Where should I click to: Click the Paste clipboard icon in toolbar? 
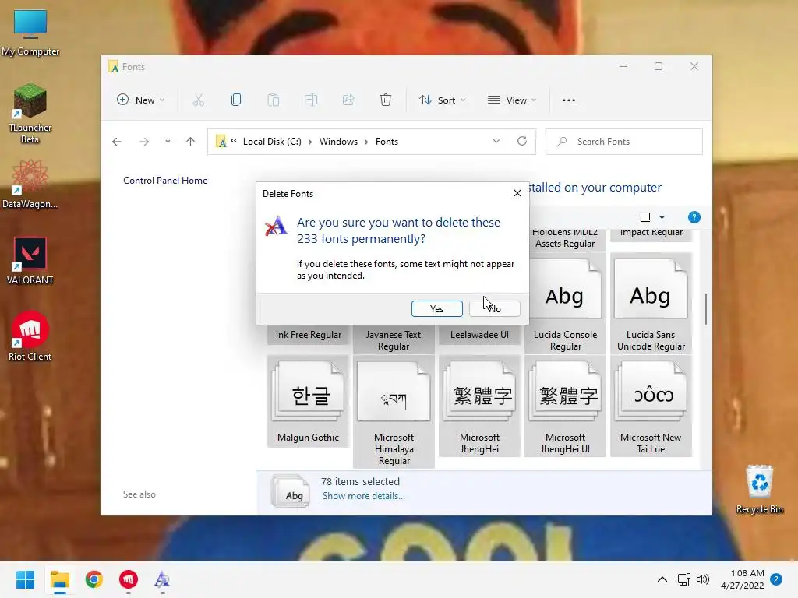click(x=274, y=100)
